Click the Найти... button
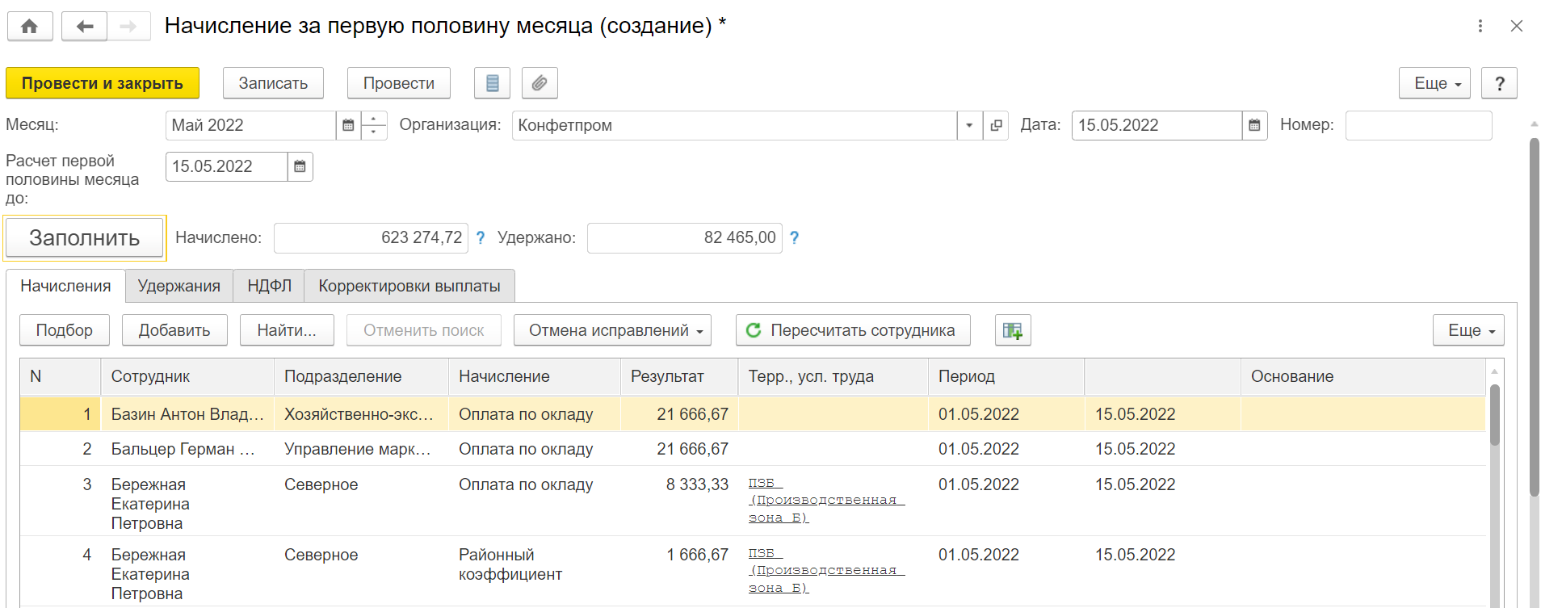Screen dimensions: 1541x608 tap(287, 330)
